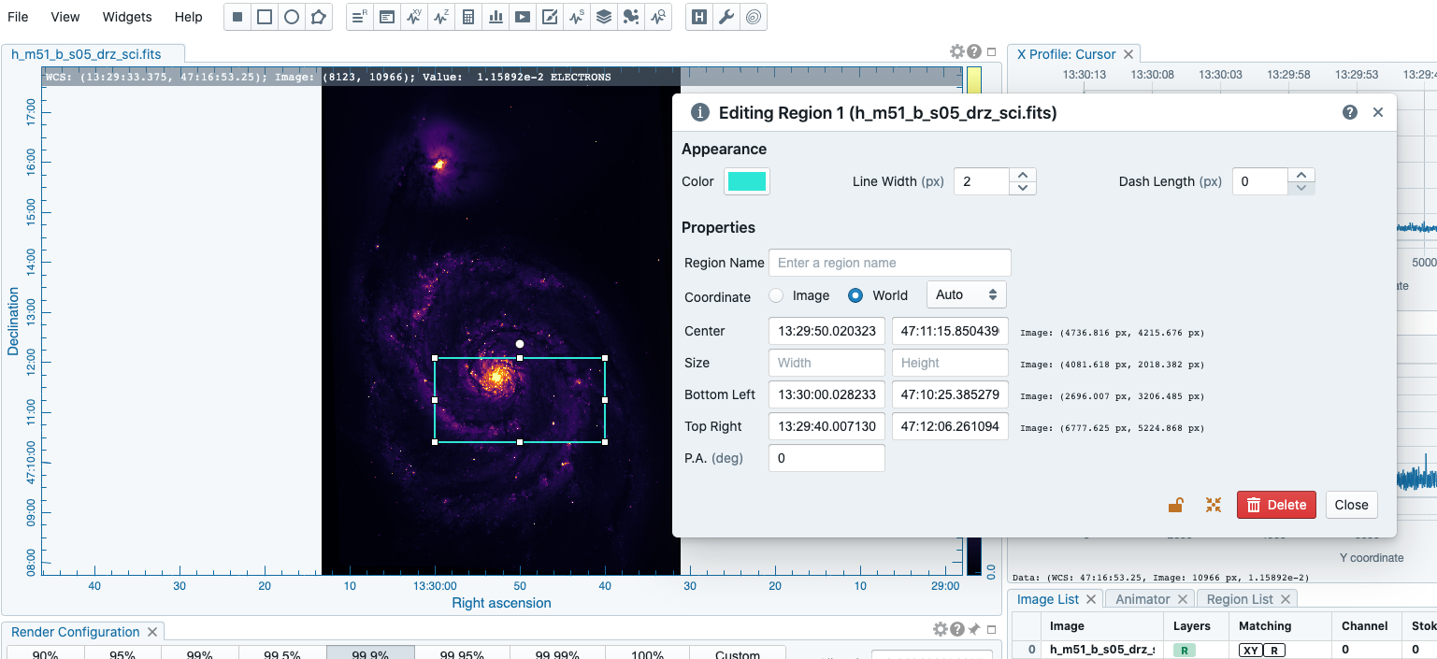Open the Spectral Profiler widget

(441, 16)
